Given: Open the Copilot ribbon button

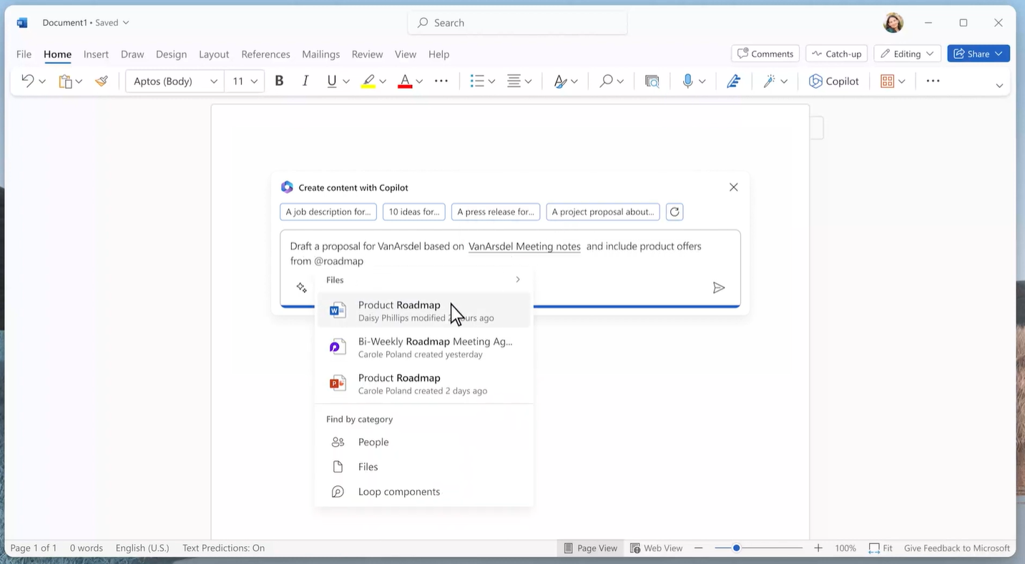Looking at the screenshot, I should [x=834, y=81].
